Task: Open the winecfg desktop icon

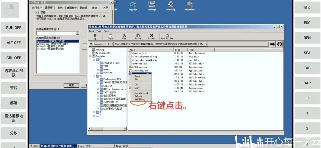Action: 171,5
